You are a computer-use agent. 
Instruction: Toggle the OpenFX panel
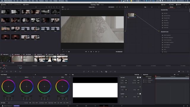tap(178, 5)
